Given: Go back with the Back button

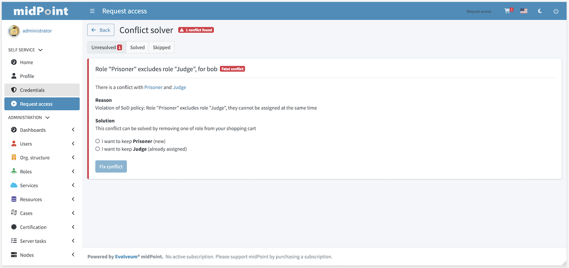Looking at the screenshot, I should click(x=101, y=30).
